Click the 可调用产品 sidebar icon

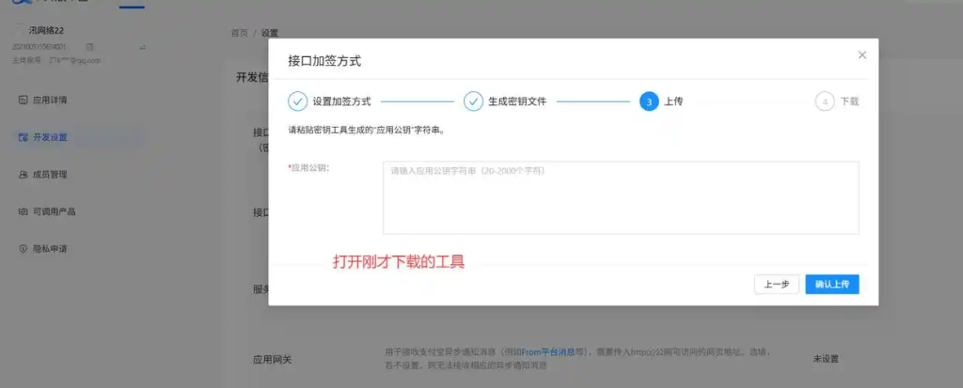[24, 211]
